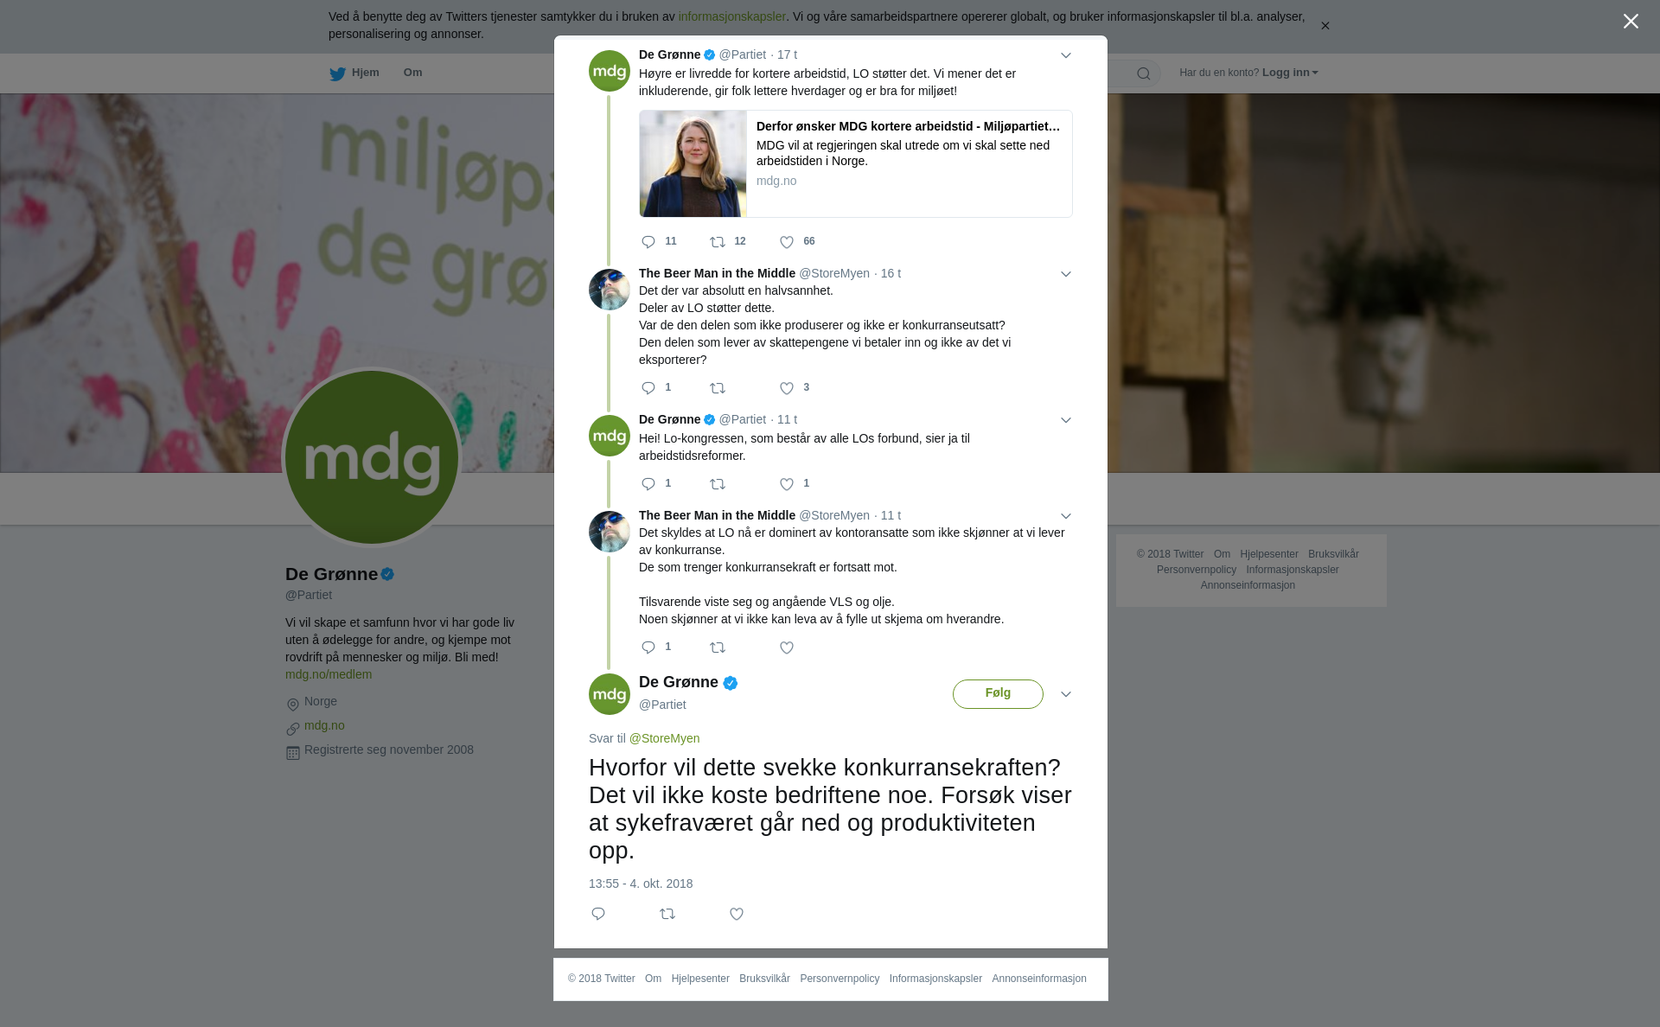This screenshot has width=1660, height=1027.
Task: Open the @StoreMyen reply mention link
Action: (664, 738)
